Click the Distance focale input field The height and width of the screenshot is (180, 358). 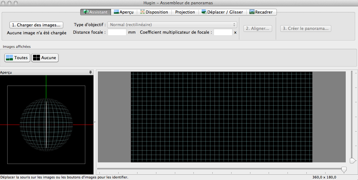point(117,32)
